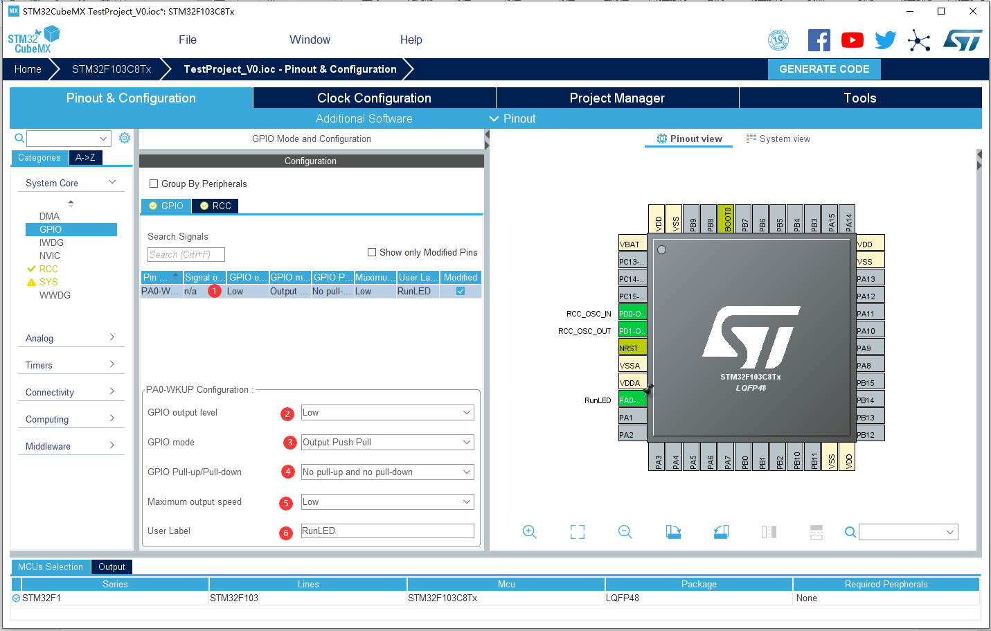Click the User Label field containing RunLED
991x631 pixels.
click(x=388, y=531)
